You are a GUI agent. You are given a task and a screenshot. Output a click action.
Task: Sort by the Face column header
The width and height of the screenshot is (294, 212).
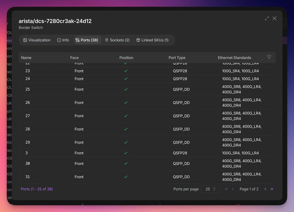point(74,58)
